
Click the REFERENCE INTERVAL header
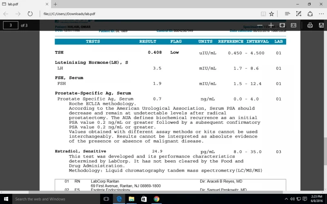(x=243, y=42)
